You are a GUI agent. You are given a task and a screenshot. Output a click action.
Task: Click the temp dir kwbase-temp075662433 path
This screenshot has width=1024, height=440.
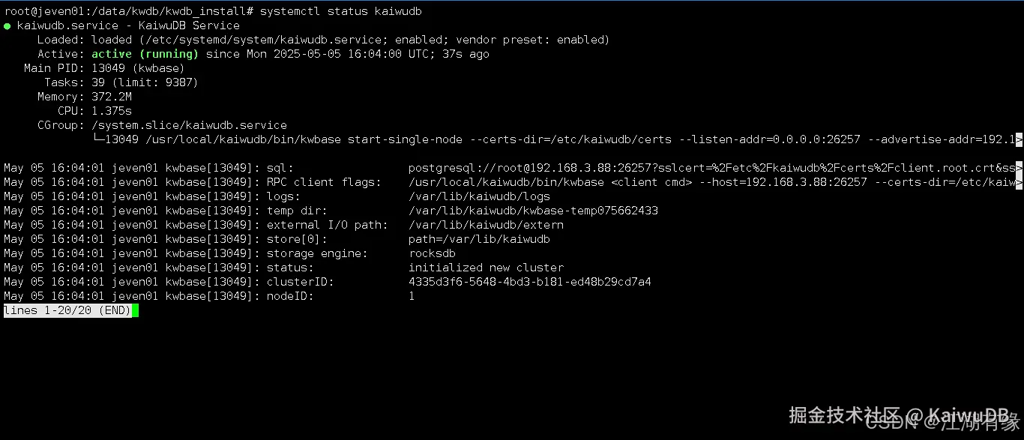point(533,211)
